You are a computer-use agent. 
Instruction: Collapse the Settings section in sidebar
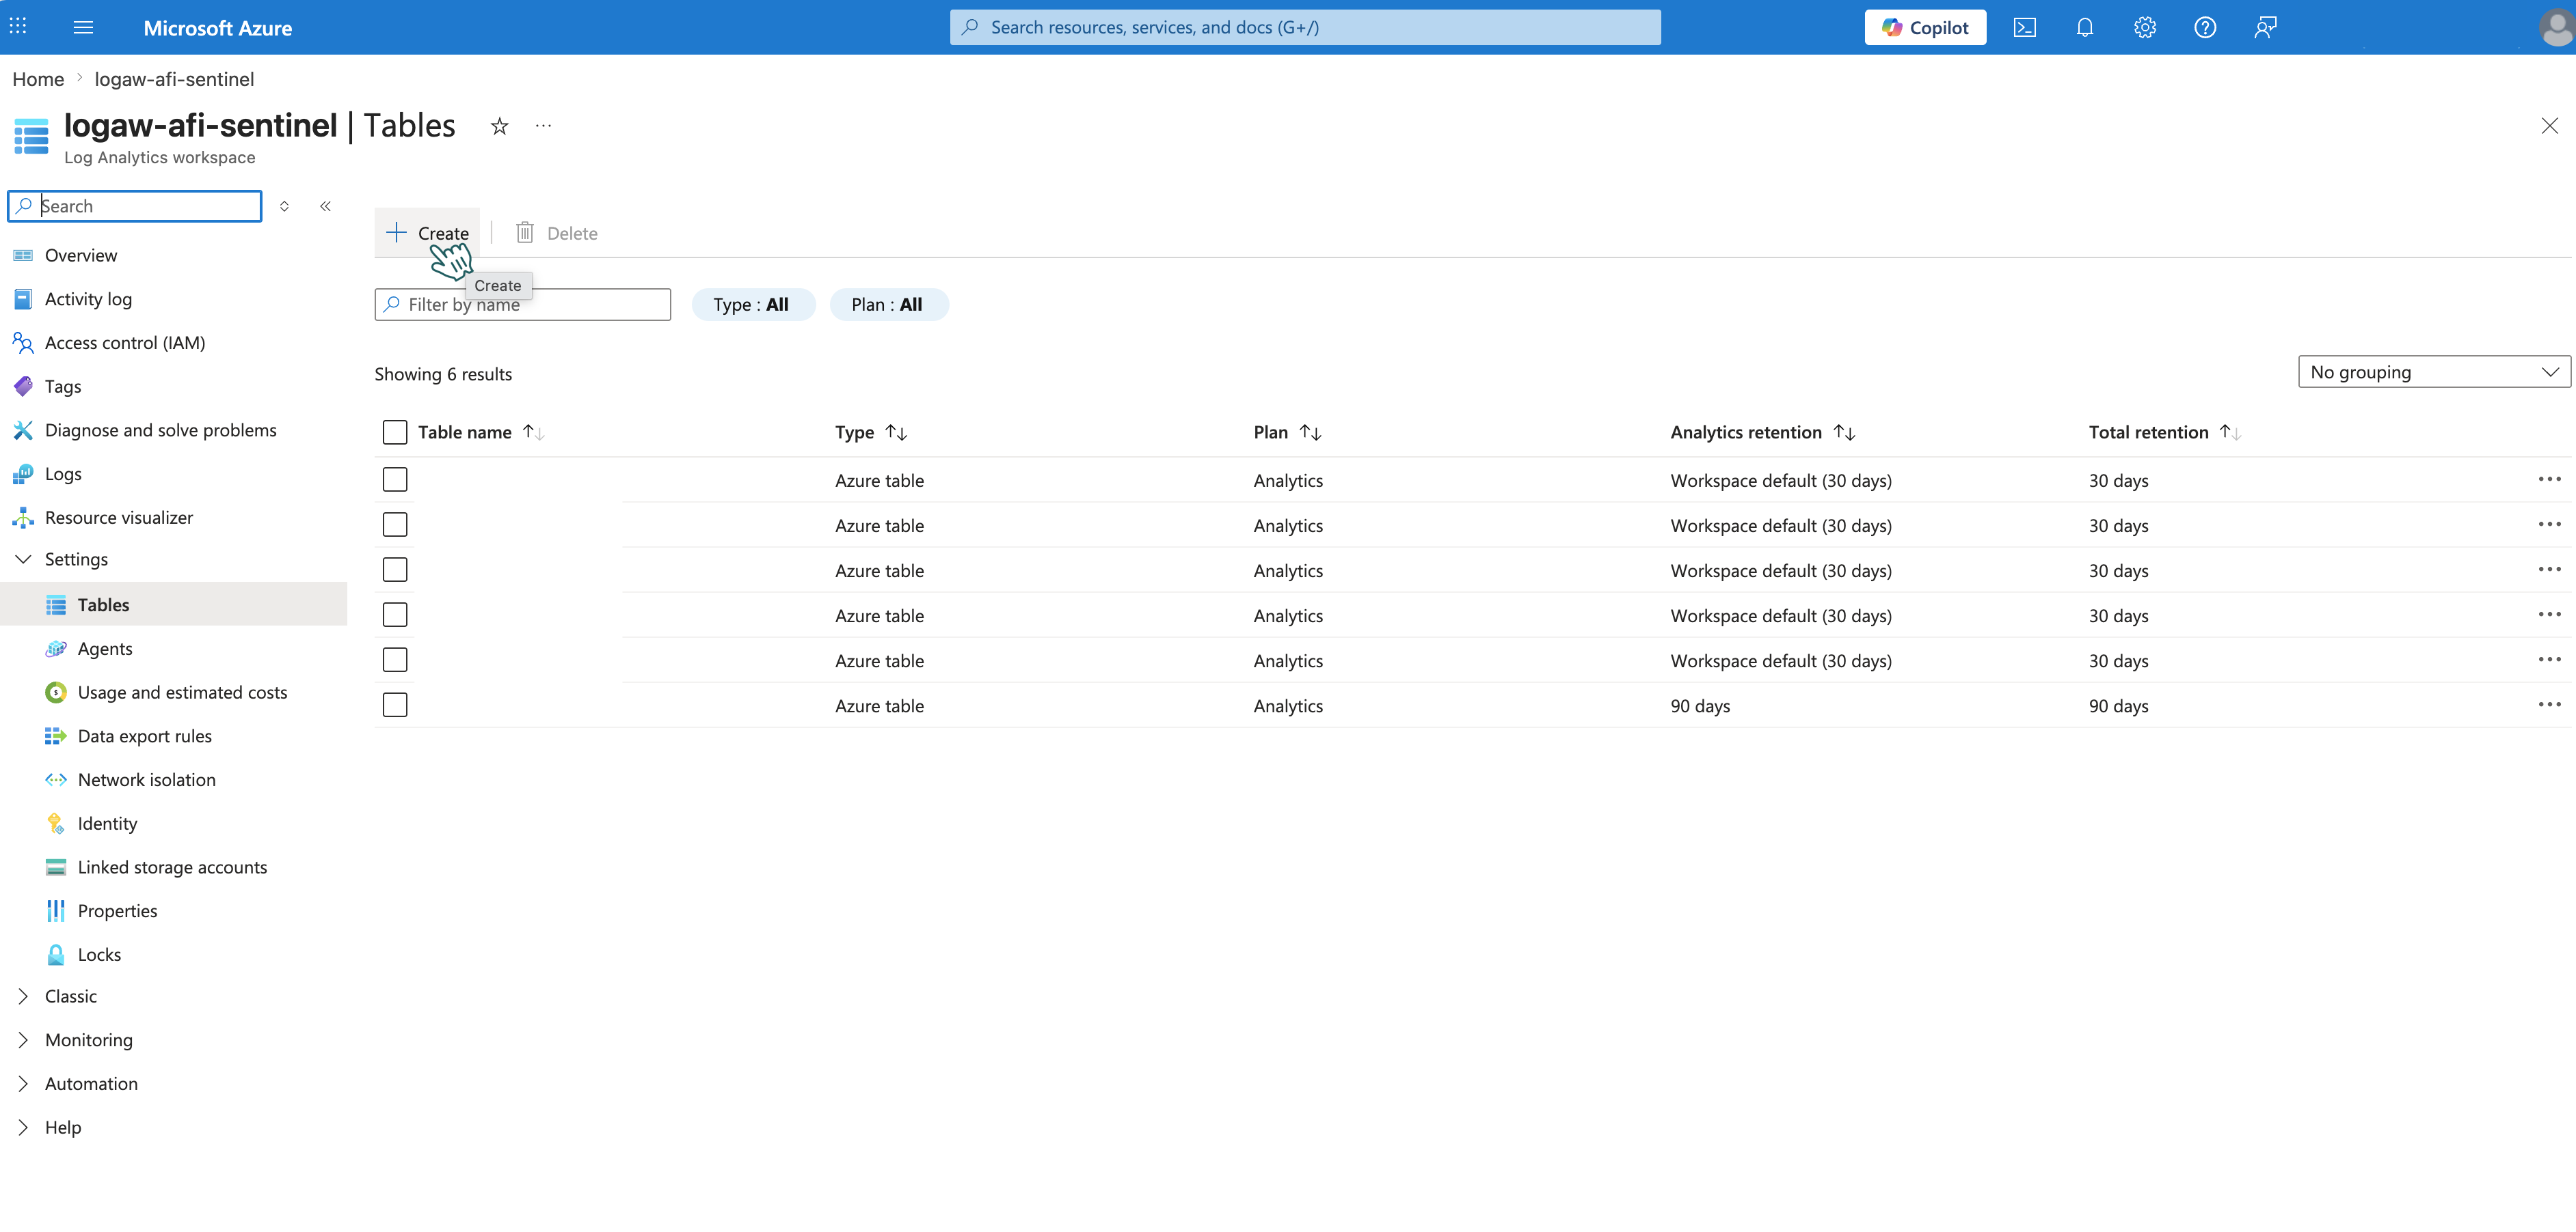pos(23,559)
